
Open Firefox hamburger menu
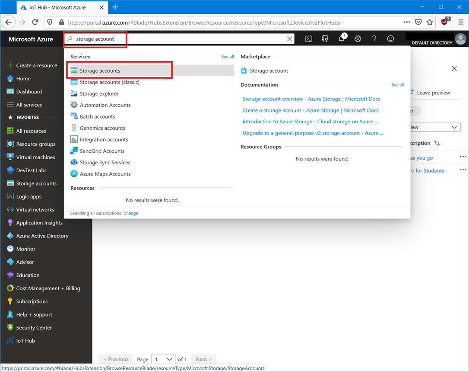pyautogui.click(x=461, y=22)
